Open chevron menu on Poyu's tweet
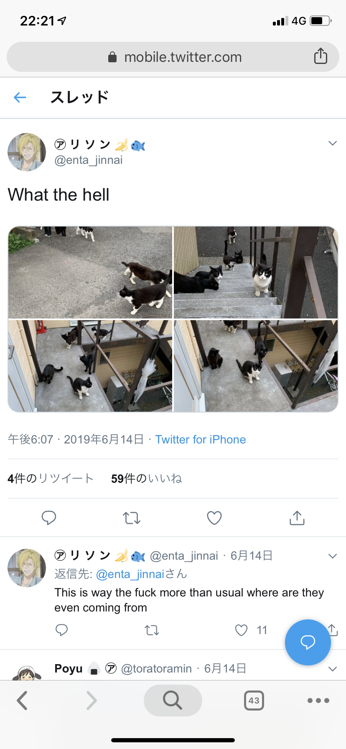Image resolution: width=346 pixels, height=749 pixels. (333, 669)
